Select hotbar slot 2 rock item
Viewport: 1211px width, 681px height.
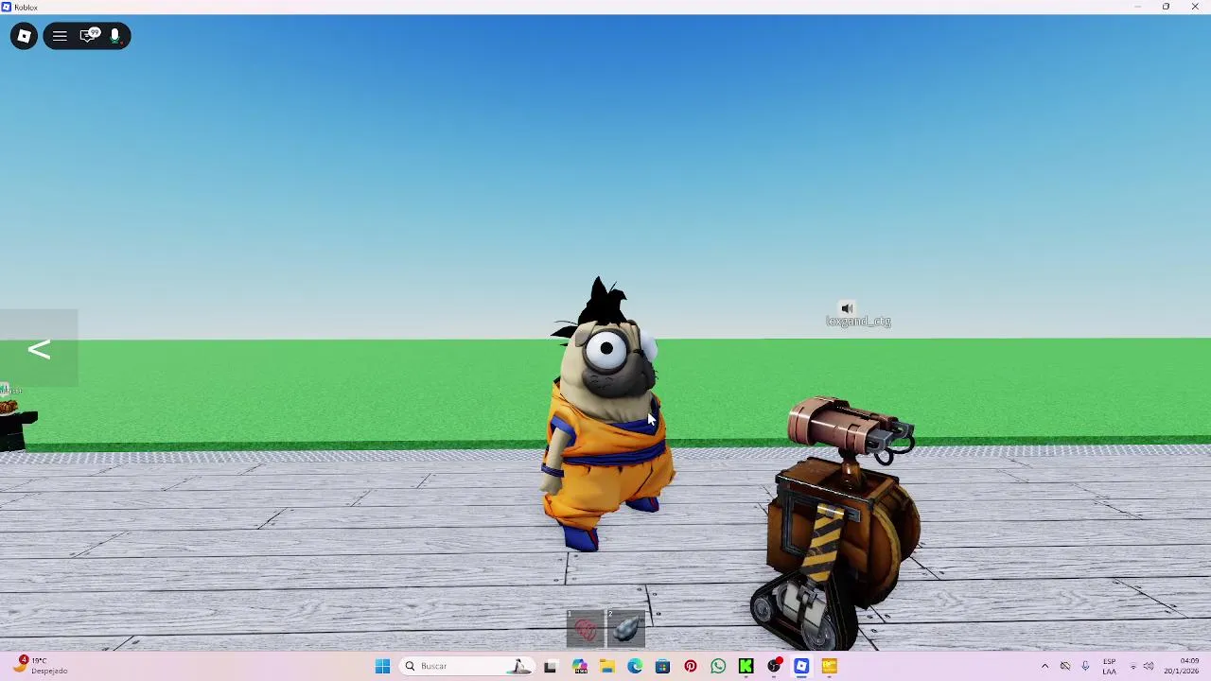click(x=626, y=629)
